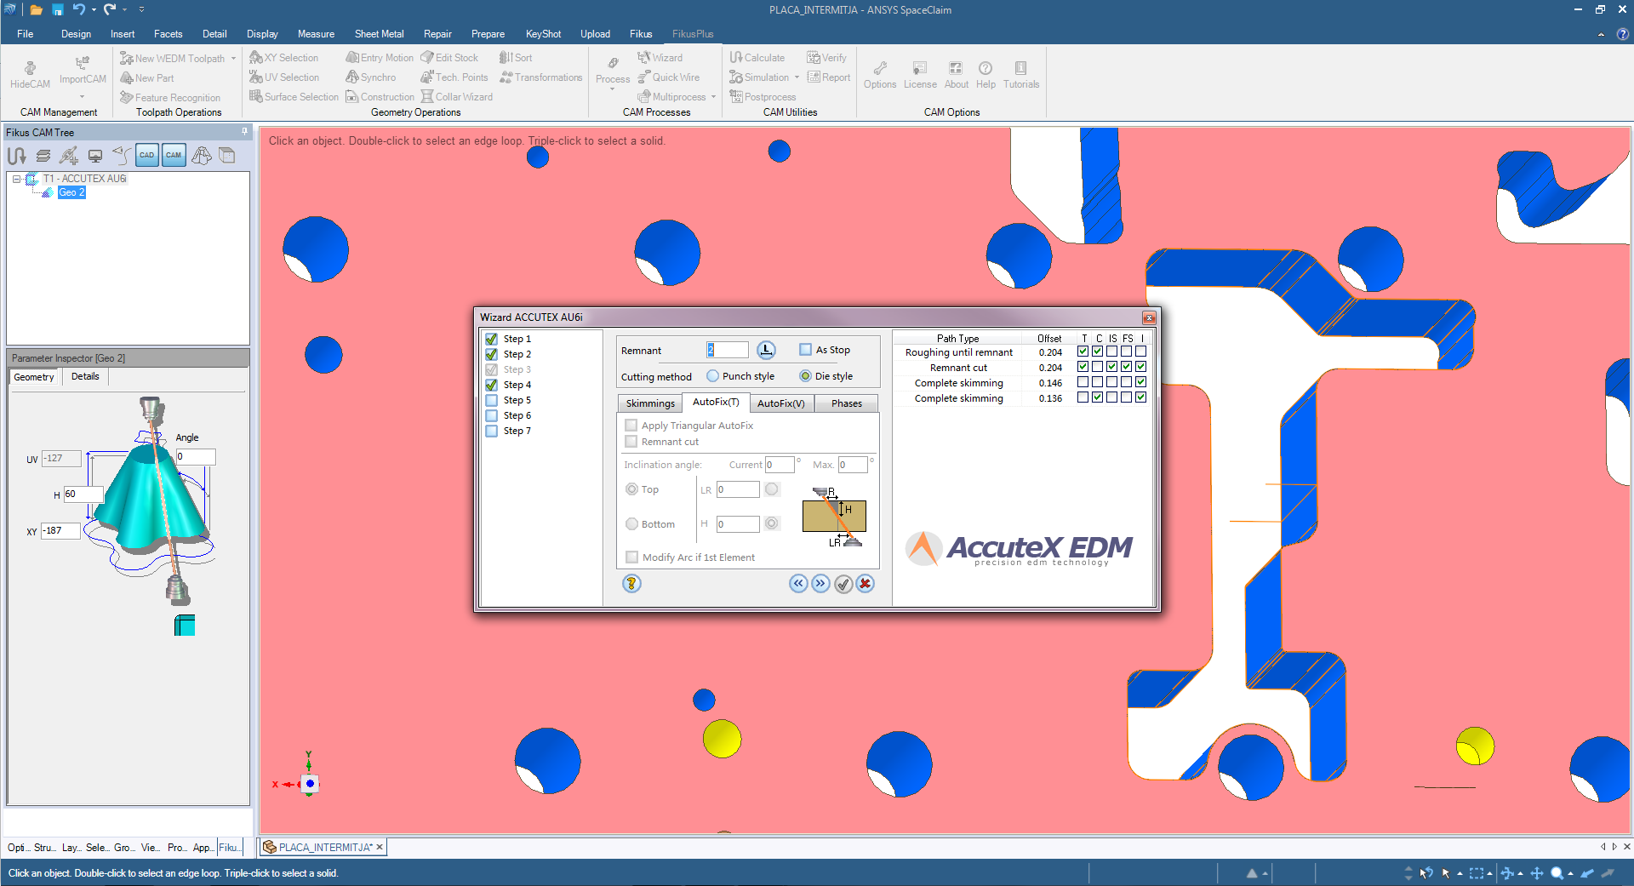Click the Remnant value input field
1634x886 pixels.
point(728,350)
